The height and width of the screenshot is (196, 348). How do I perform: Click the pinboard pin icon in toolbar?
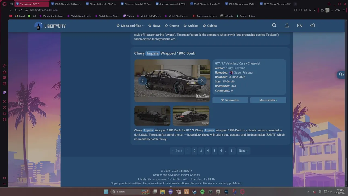click(296, 10)
